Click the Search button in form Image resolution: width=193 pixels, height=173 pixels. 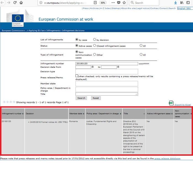tap(81, 98)
